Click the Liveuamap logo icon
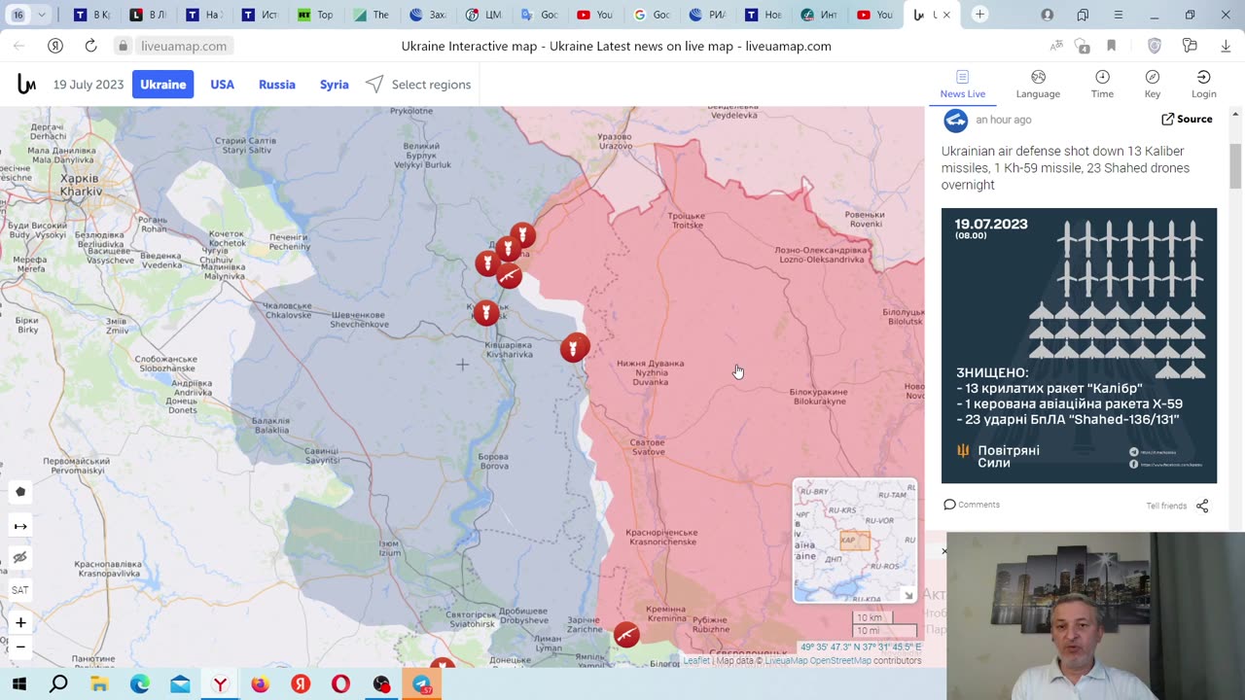This screenshot has height=700, width=1245. pyautogui.click(x=26, y=85)
